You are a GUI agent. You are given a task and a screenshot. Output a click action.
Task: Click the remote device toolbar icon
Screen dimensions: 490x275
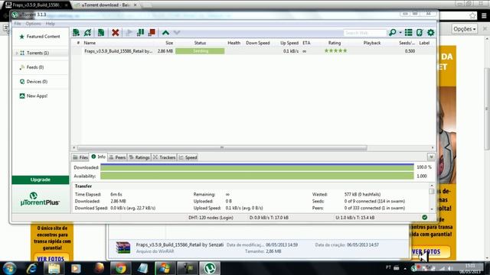coord(420,32)
